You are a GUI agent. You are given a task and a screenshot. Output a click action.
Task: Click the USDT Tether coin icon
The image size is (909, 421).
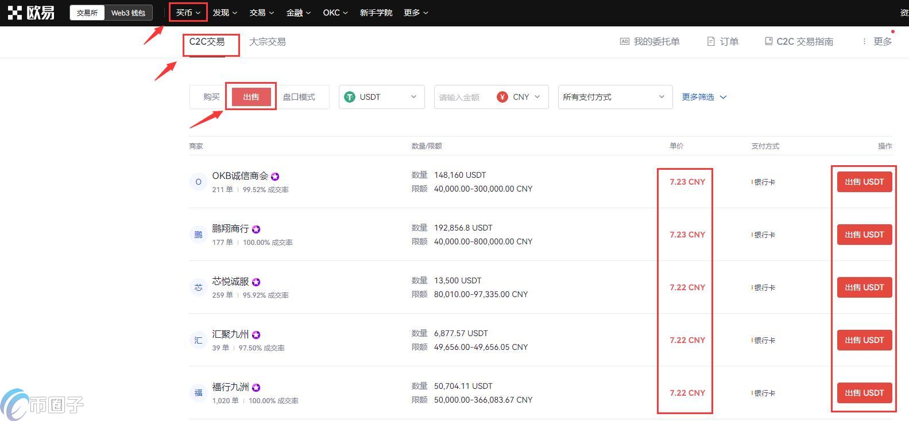coord(350,97)
